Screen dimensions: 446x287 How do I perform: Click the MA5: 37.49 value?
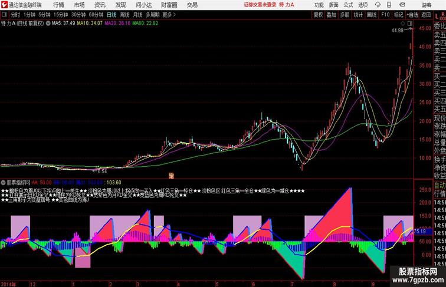63,24
